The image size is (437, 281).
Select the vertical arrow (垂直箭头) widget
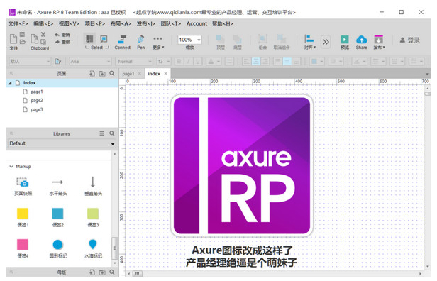93,186
